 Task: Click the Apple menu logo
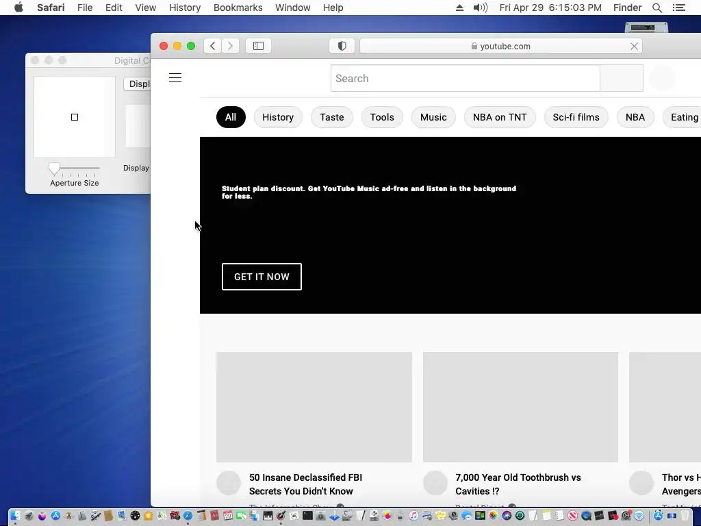tap(18, 8)
